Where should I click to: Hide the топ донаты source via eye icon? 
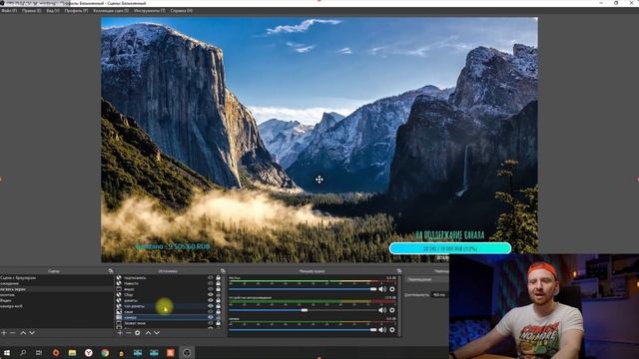211,306
